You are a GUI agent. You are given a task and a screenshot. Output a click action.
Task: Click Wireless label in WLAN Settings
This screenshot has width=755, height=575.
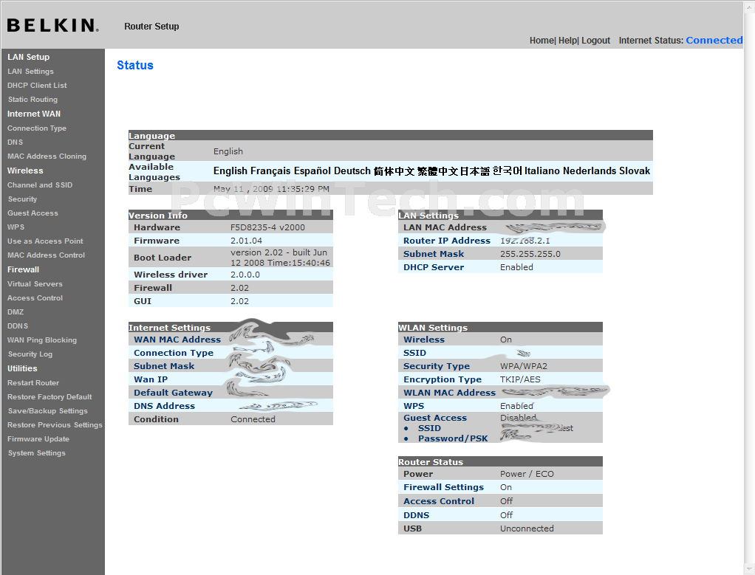coord(424,340)
